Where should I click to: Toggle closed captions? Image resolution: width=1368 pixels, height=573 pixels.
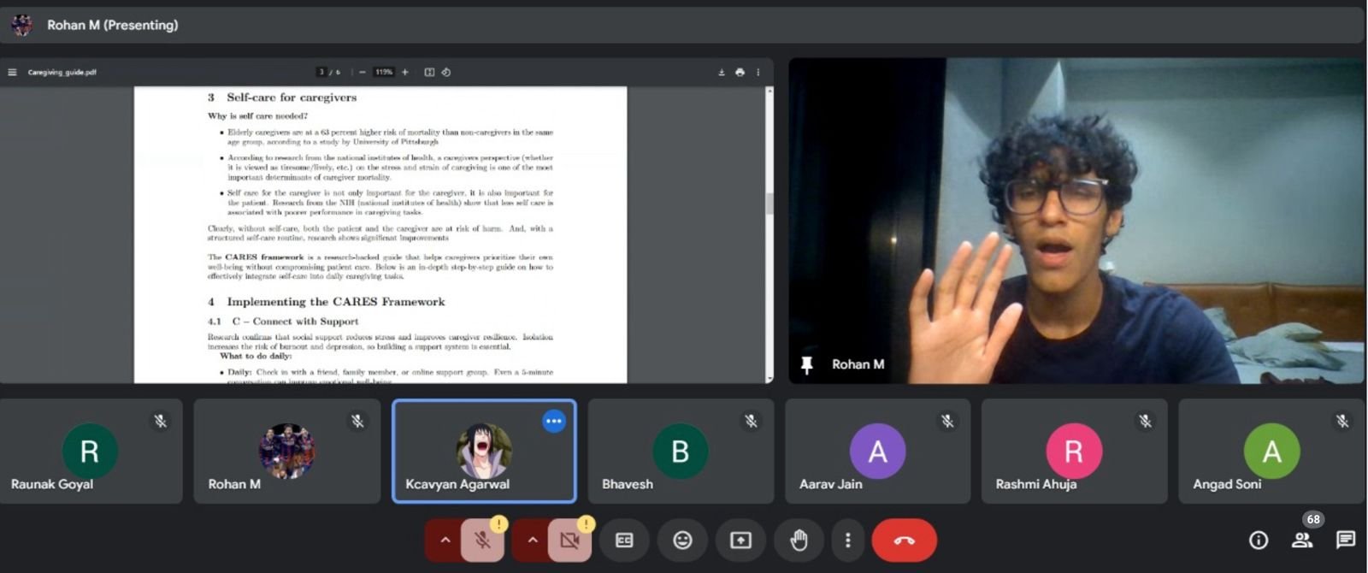tap(624, 541)
